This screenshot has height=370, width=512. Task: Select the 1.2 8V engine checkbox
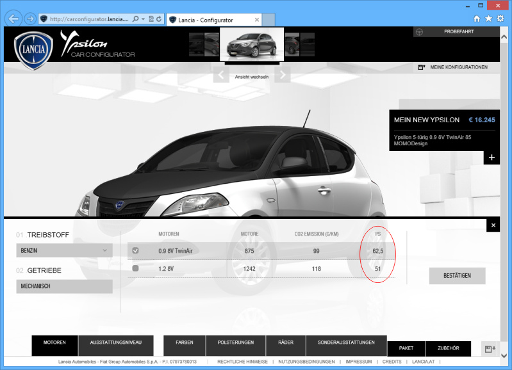click(135, 268)
